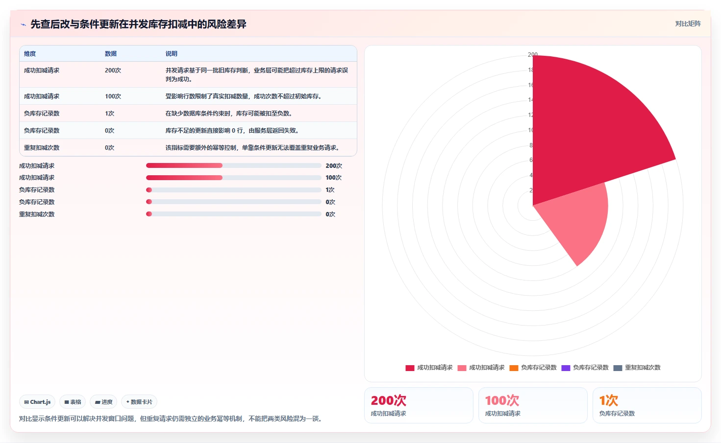
Task: Click the 重复扣减次数 progress bar showing 0次
Action: click(234, 214)
